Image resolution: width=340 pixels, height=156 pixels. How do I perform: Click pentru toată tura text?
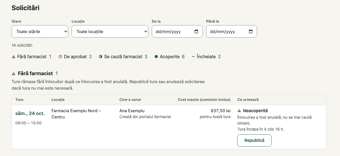point(215,117)
